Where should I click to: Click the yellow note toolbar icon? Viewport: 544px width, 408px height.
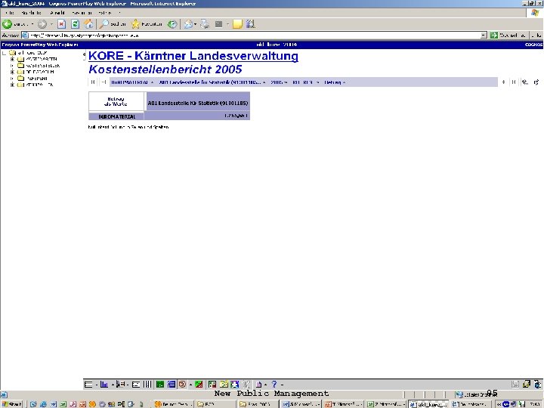[x=237, y=24]
